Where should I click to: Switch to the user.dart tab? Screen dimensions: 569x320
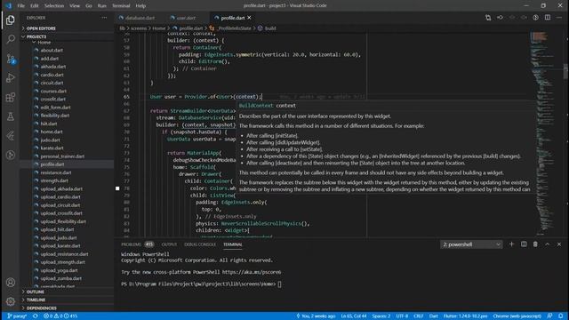(x=186, y=18)
